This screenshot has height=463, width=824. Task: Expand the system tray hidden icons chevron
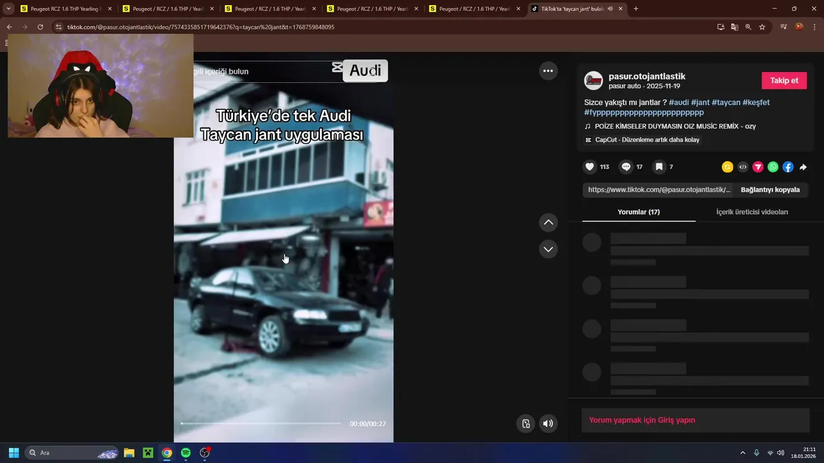742,453
